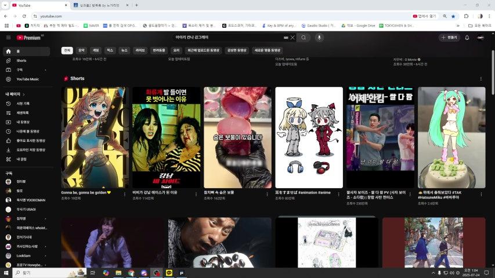This screenshot has height=278, width=495.
Task: Expand the 내 페이지 section chevron
Action: click(24, 94)
